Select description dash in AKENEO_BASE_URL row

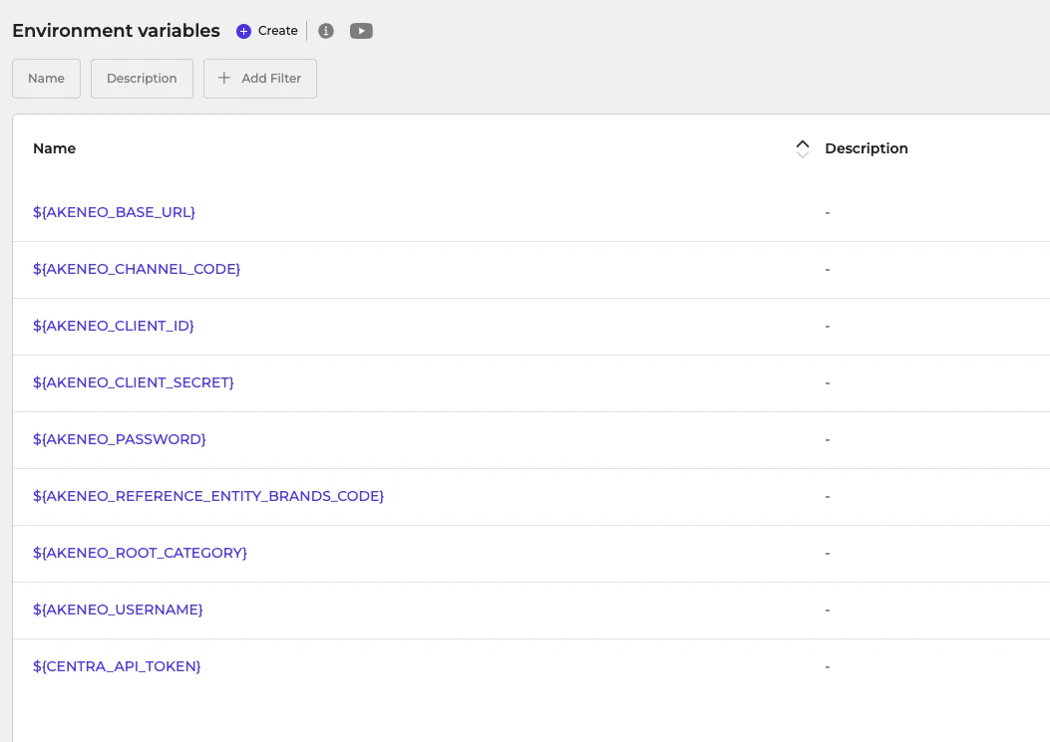pyautogui.click(x=828, y=213)
